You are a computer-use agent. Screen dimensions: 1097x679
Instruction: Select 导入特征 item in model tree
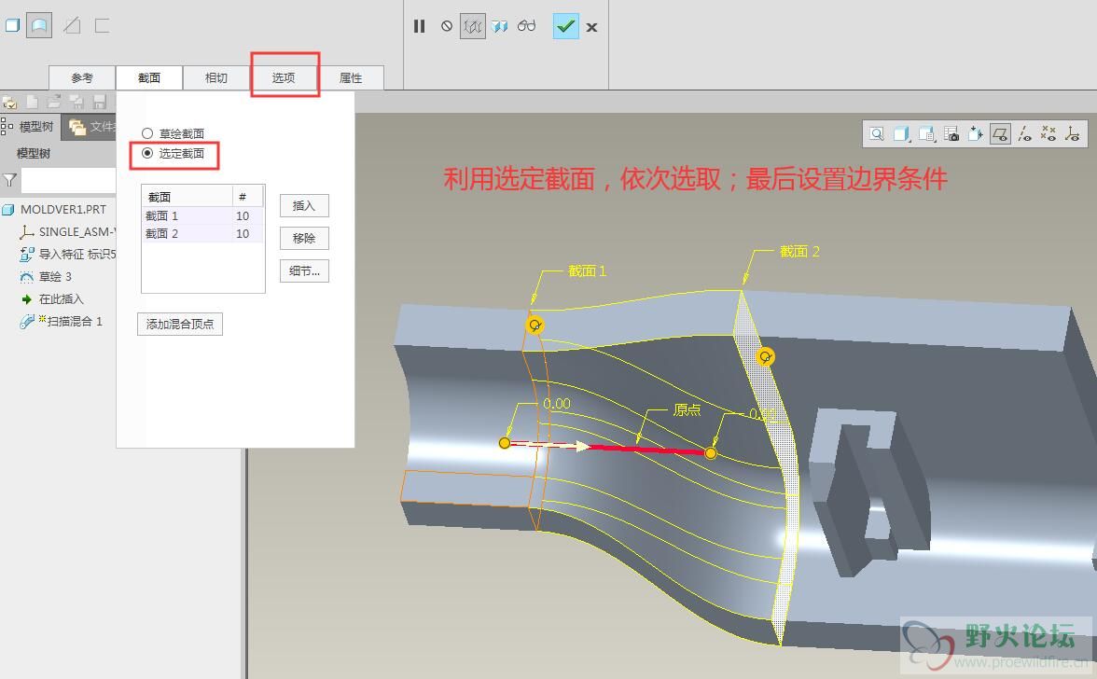[x=67, y=254]
